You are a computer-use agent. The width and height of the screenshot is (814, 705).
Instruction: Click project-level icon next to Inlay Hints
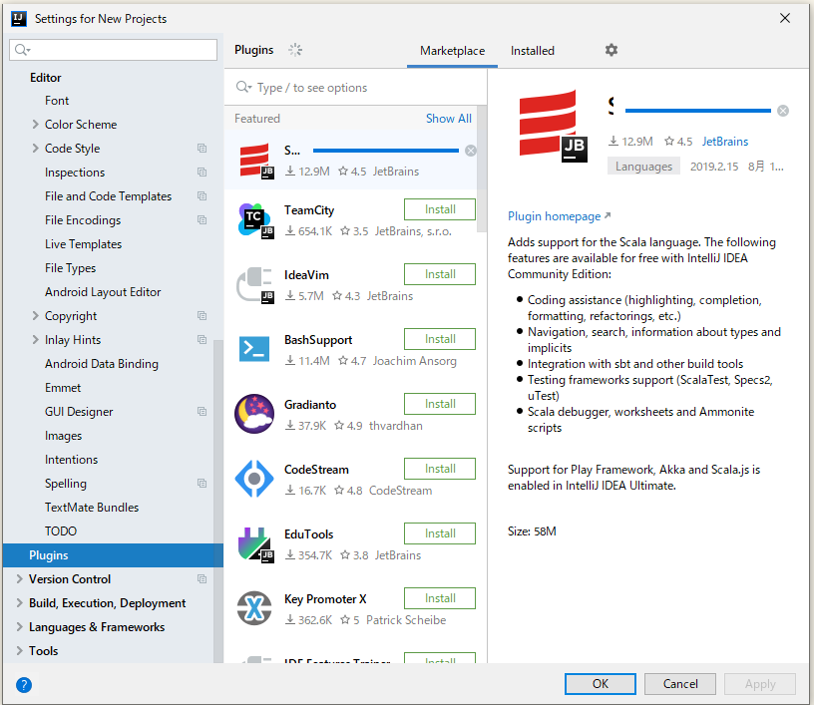tap(202, 340)
